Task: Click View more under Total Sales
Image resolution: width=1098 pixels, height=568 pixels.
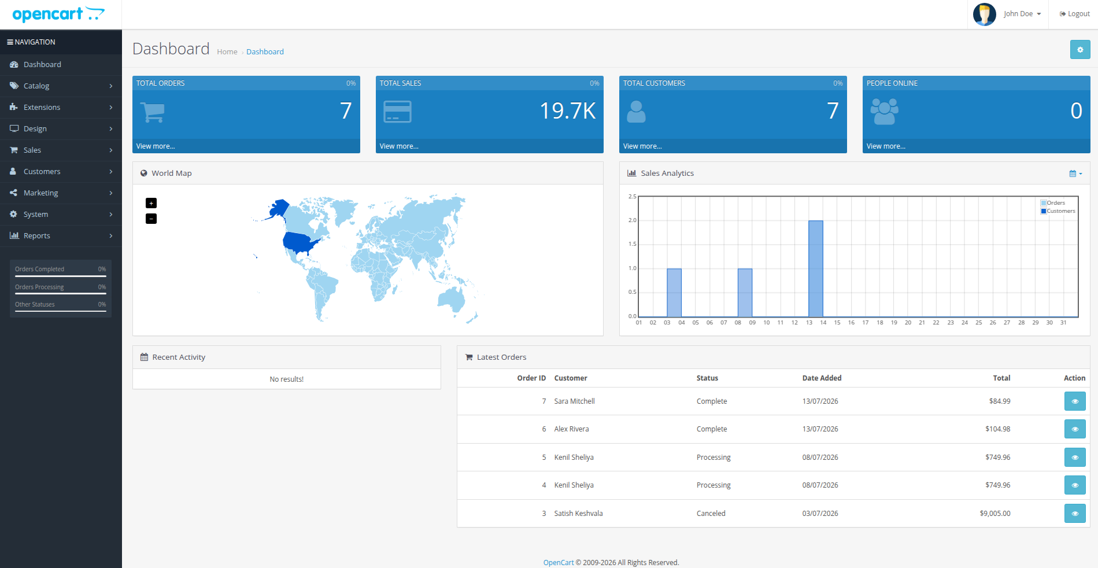Action: (x=399, y=146)
